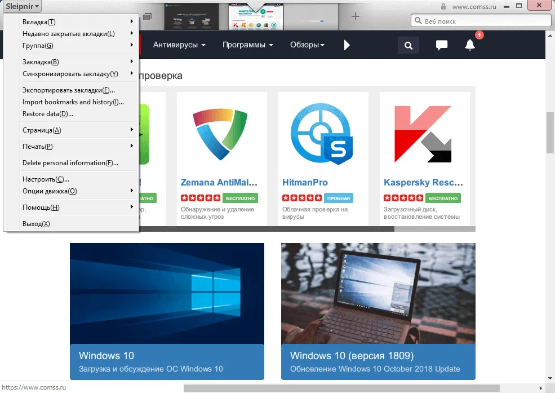Click the ПРОБНАЯ badge under HitmanPro

tap(339, 198)
